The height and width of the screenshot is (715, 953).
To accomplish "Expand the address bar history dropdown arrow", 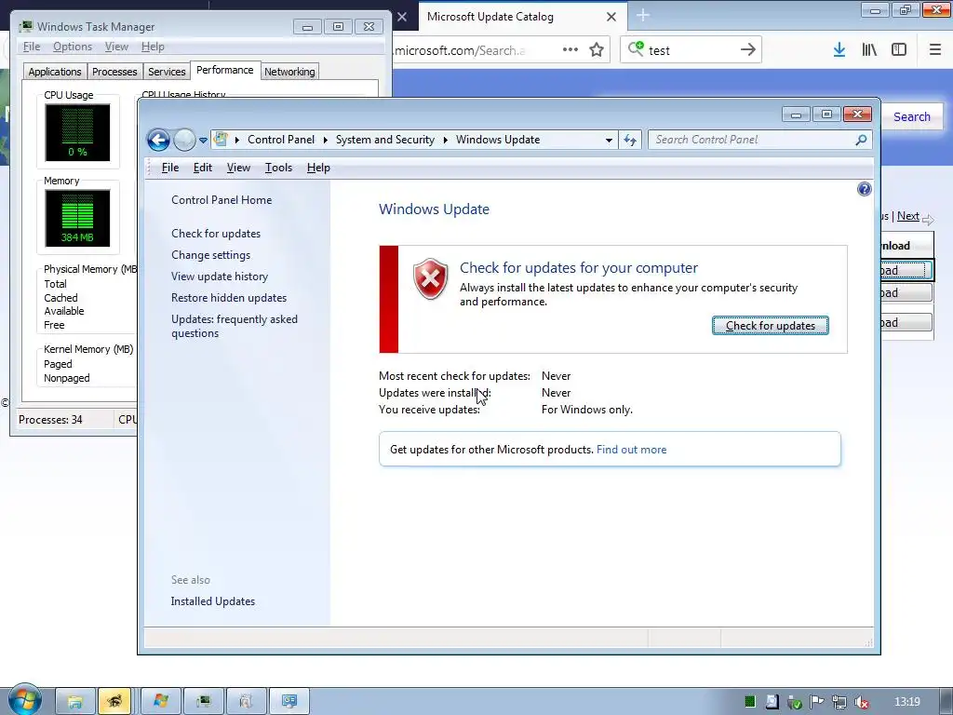I will 609,140.
